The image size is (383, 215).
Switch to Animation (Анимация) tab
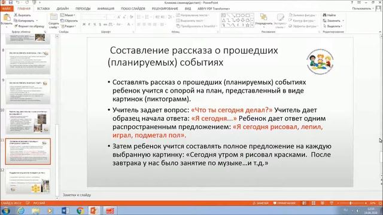(x=106, y=8)
